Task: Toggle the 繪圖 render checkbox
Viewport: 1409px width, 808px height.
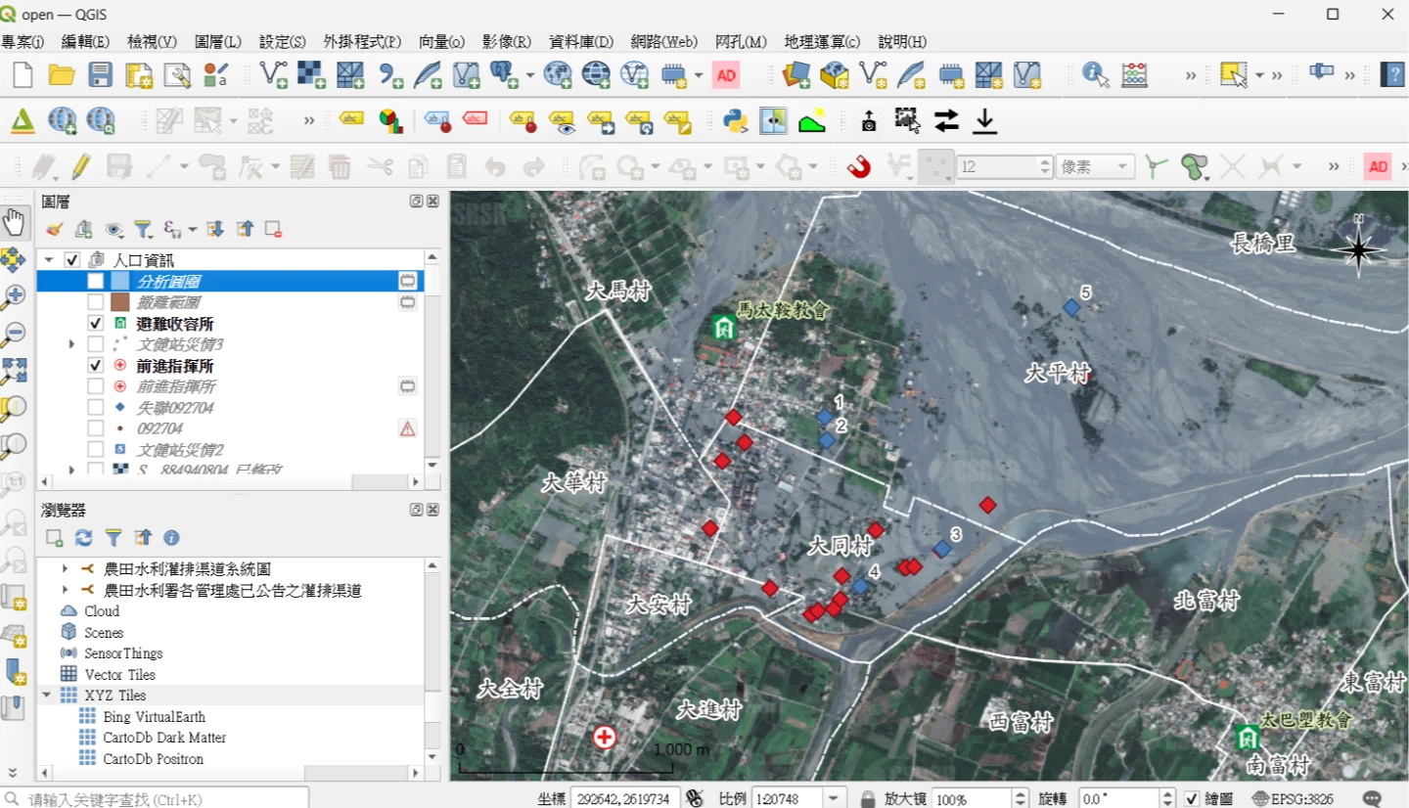Action: [x=1192, y=798]
